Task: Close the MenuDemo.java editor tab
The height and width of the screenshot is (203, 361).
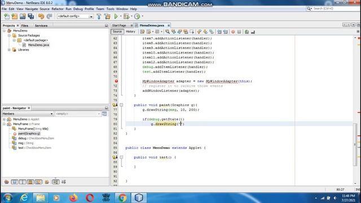Action: pyautogui.click(x=169, y=25)
